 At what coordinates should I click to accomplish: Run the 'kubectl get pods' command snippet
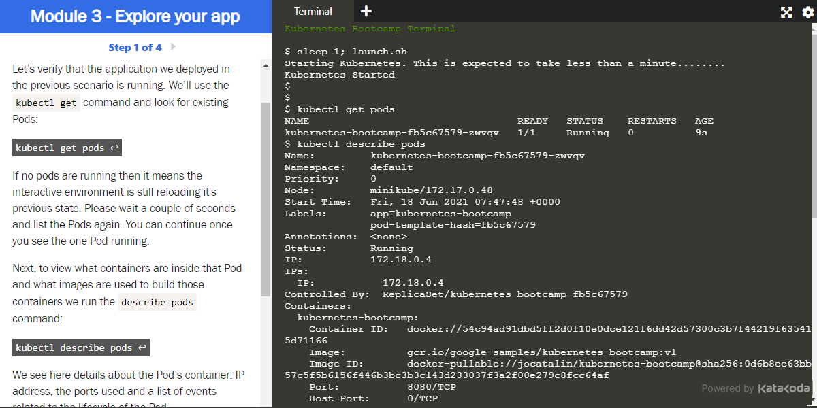point(67,148)
